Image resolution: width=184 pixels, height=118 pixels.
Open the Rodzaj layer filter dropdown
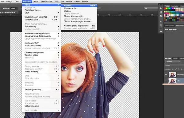[x=172, y=61]
